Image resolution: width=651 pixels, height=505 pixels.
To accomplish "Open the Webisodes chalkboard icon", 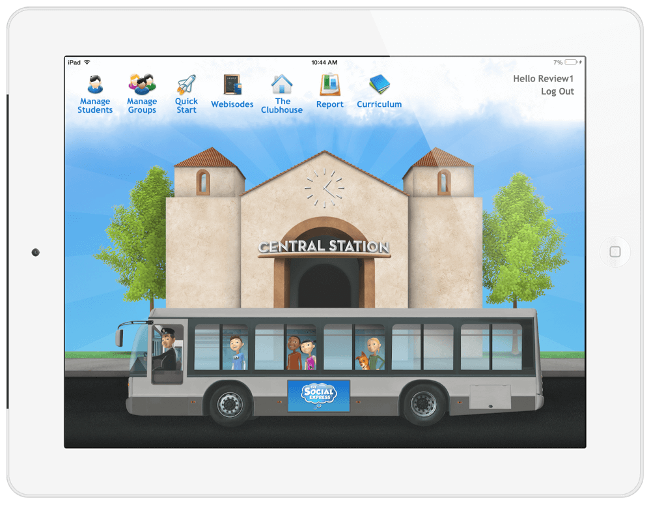I will point(232,85).
